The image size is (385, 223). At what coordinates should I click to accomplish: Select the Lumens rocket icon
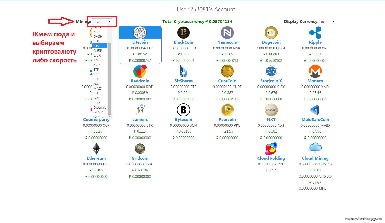click(x=140, y=110)
